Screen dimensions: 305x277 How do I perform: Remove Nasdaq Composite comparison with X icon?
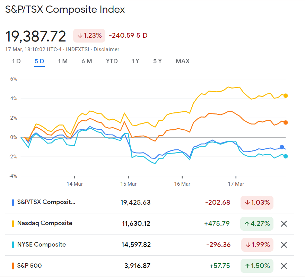click(284, 224)
